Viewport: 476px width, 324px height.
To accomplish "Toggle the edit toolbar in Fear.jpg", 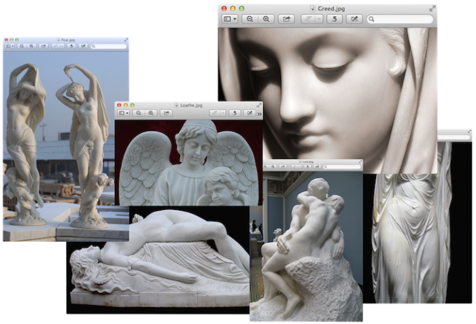I will click(82, 46).
